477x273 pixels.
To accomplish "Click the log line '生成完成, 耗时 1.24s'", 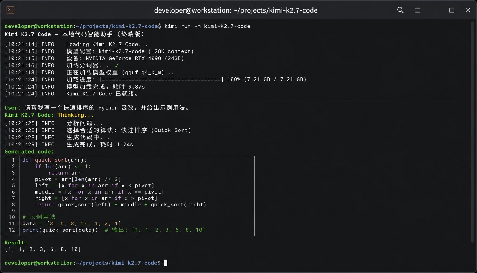I will click(100, 144).
